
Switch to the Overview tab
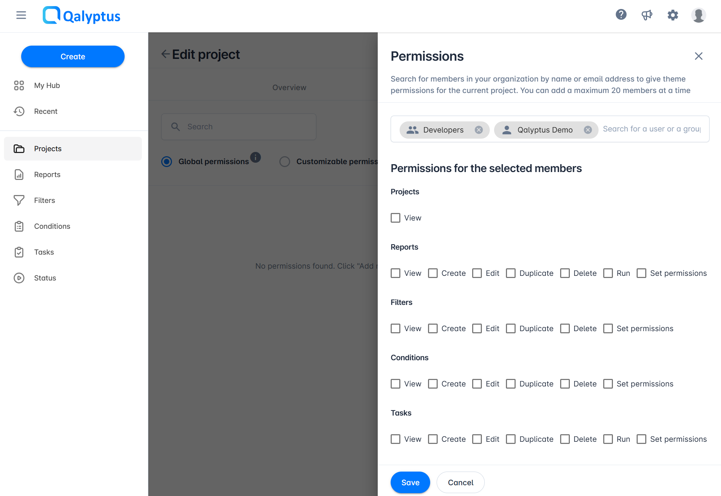coord(289,87)
